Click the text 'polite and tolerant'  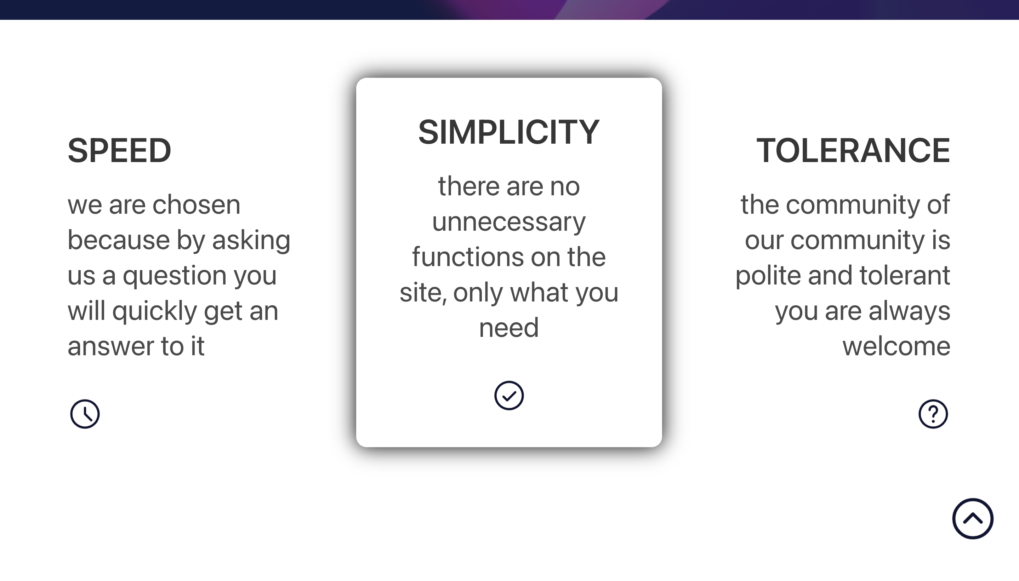[843, 275]
